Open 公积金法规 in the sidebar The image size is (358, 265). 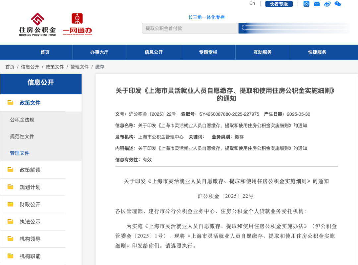point(22,120)
